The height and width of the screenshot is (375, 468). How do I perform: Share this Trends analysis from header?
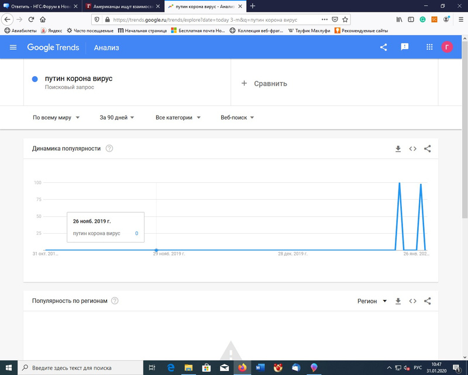(x=384, y=47)
